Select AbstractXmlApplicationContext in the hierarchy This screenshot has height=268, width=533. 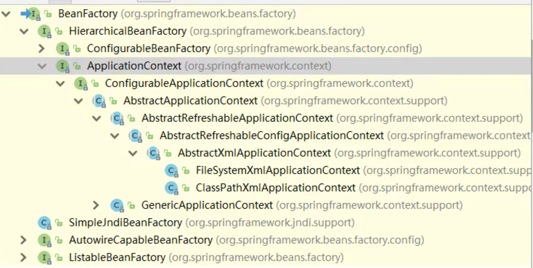tap(265, 153)
